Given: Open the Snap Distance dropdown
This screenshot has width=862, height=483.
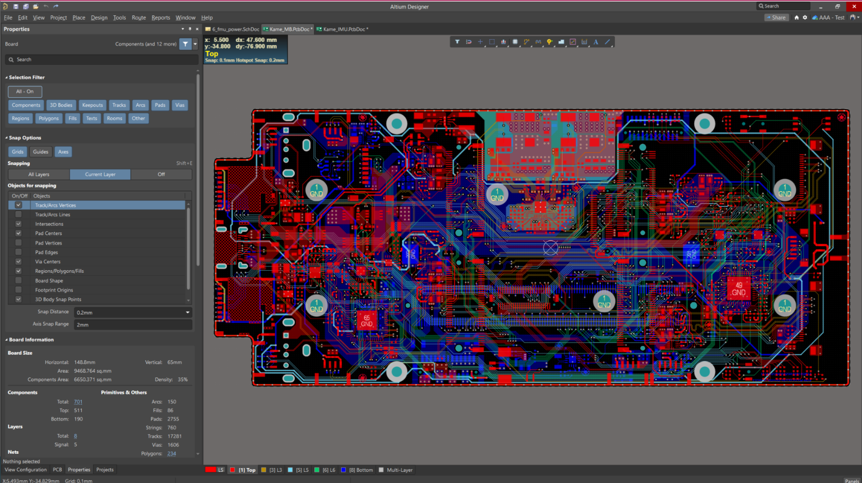Looking at the screenshot, I should [x=186, y=312].
